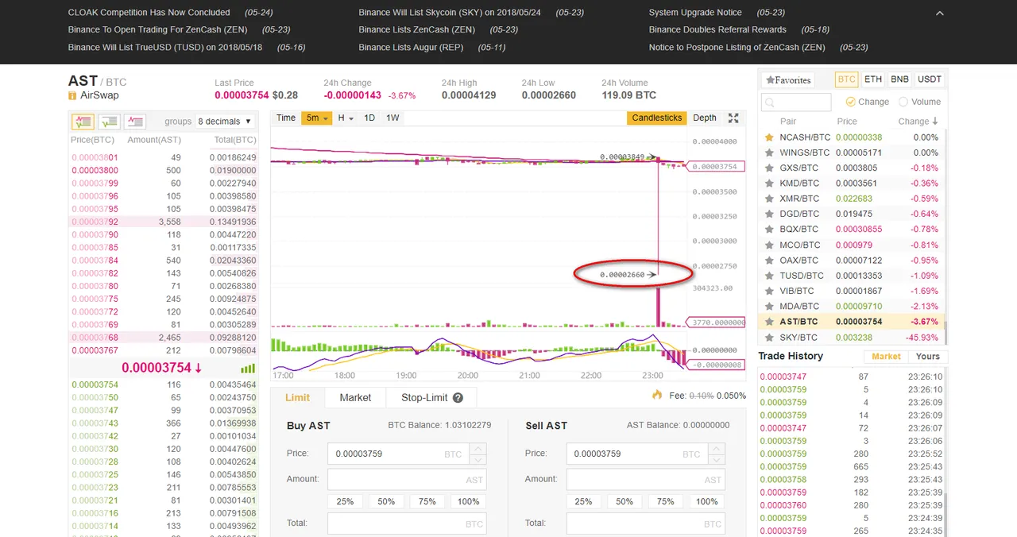Select ask price row 0.00003792
This screenshot has height=537, width=1017.
(164, 222)
